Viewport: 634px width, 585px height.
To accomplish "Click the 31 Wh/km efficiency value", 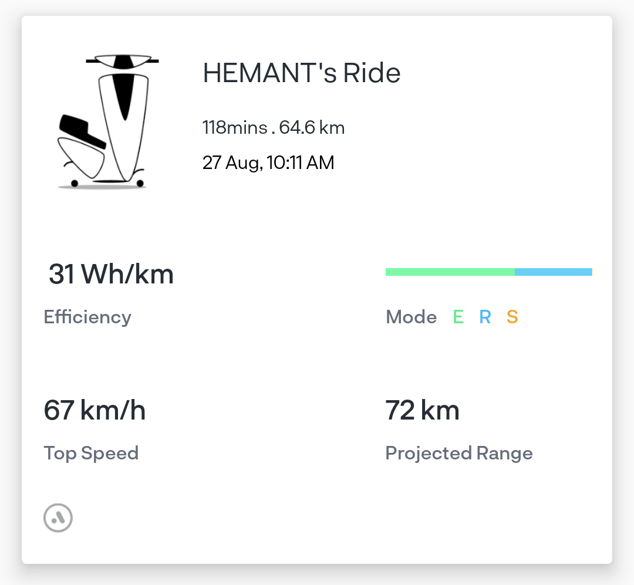I will click(111, 275).
